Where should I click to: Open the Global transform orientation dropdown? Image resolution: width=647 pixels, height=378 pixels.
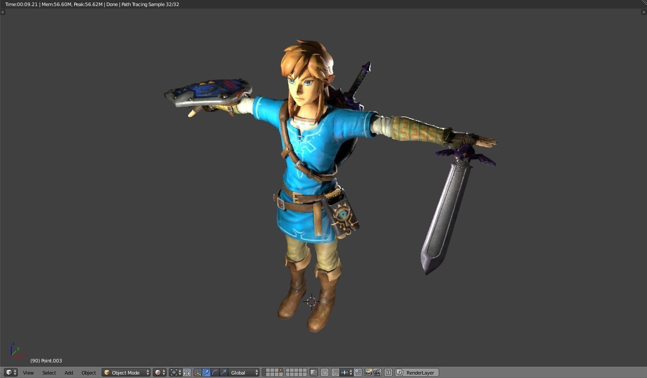(244, 372)
